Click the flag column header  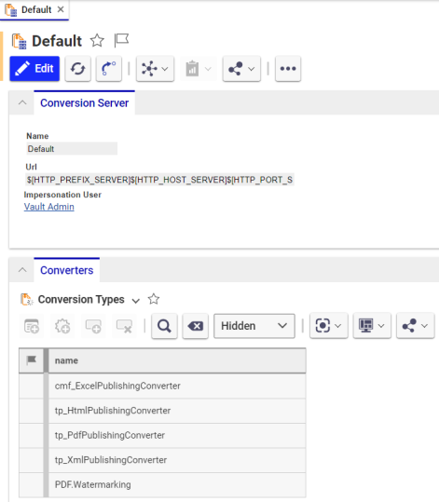point(32,360)
